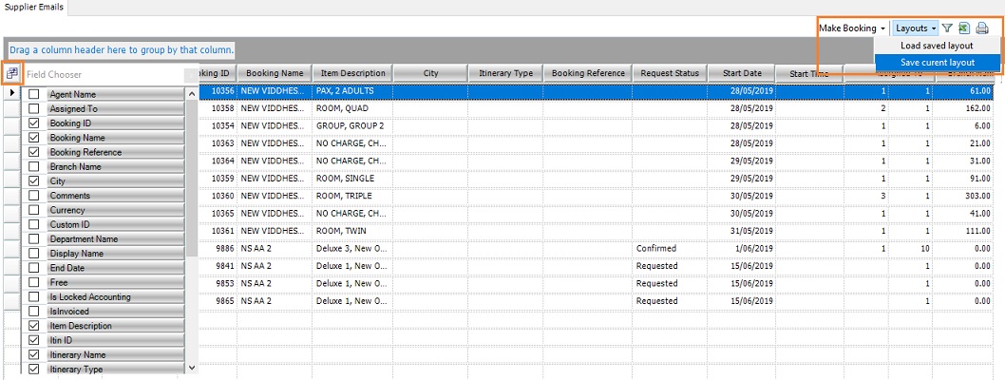Uncheck the Booking ID field checkbox
The image size is (1005, 380).
pos(34,123)
